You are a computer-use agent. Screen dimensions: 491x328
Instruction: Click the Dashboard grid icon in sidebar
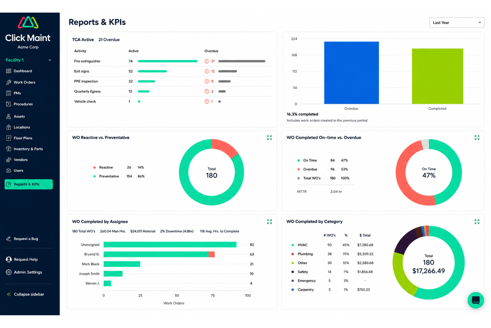pos(9,71)
